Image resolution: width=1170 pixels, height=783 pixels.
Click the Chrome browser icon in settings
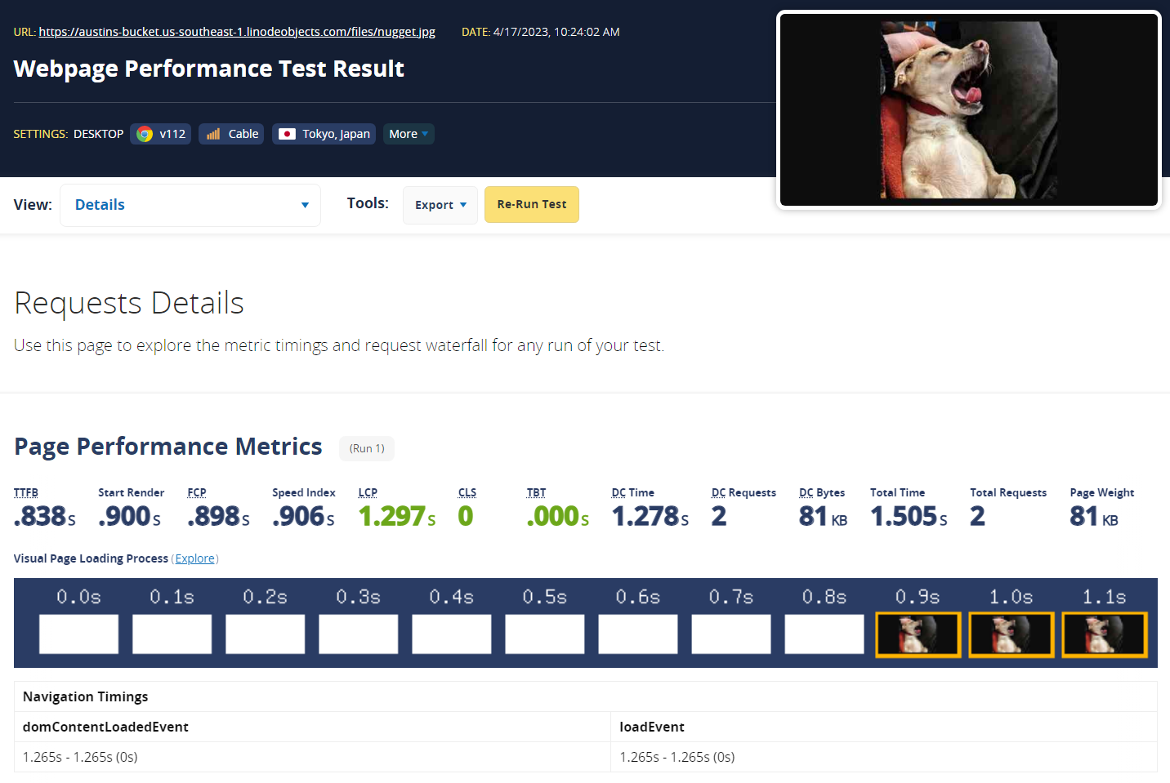point(145,134)
